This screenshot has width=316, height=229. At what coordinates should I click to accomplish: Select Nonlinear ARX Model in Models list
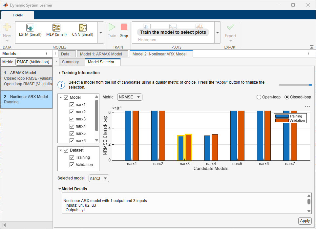(26, 99)
